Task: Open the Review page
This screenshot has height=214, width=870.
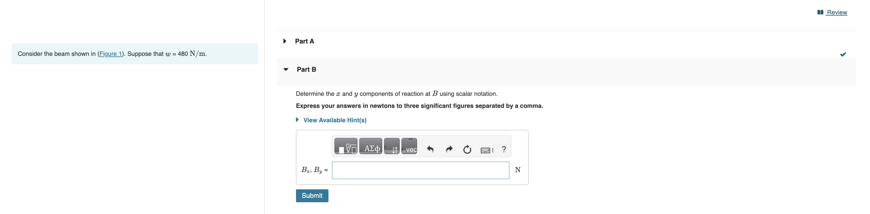Action: (838, 12)
